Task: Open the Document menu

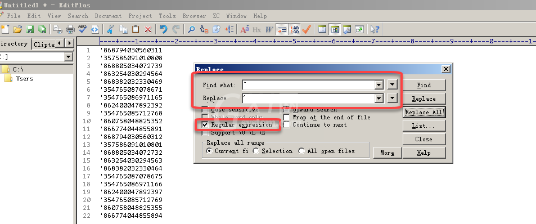Action: pos(108,16)
